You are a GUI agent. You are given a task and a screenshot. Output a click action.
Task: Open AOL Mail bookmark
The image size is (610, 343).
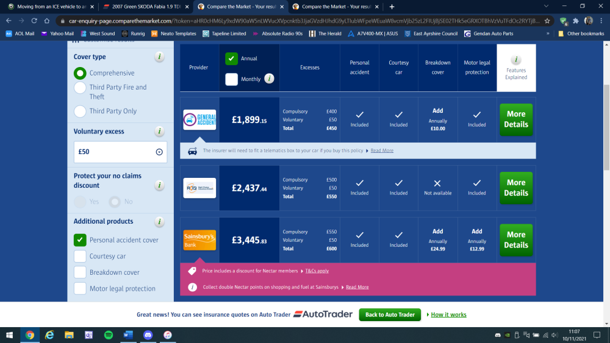pos(20,34)
